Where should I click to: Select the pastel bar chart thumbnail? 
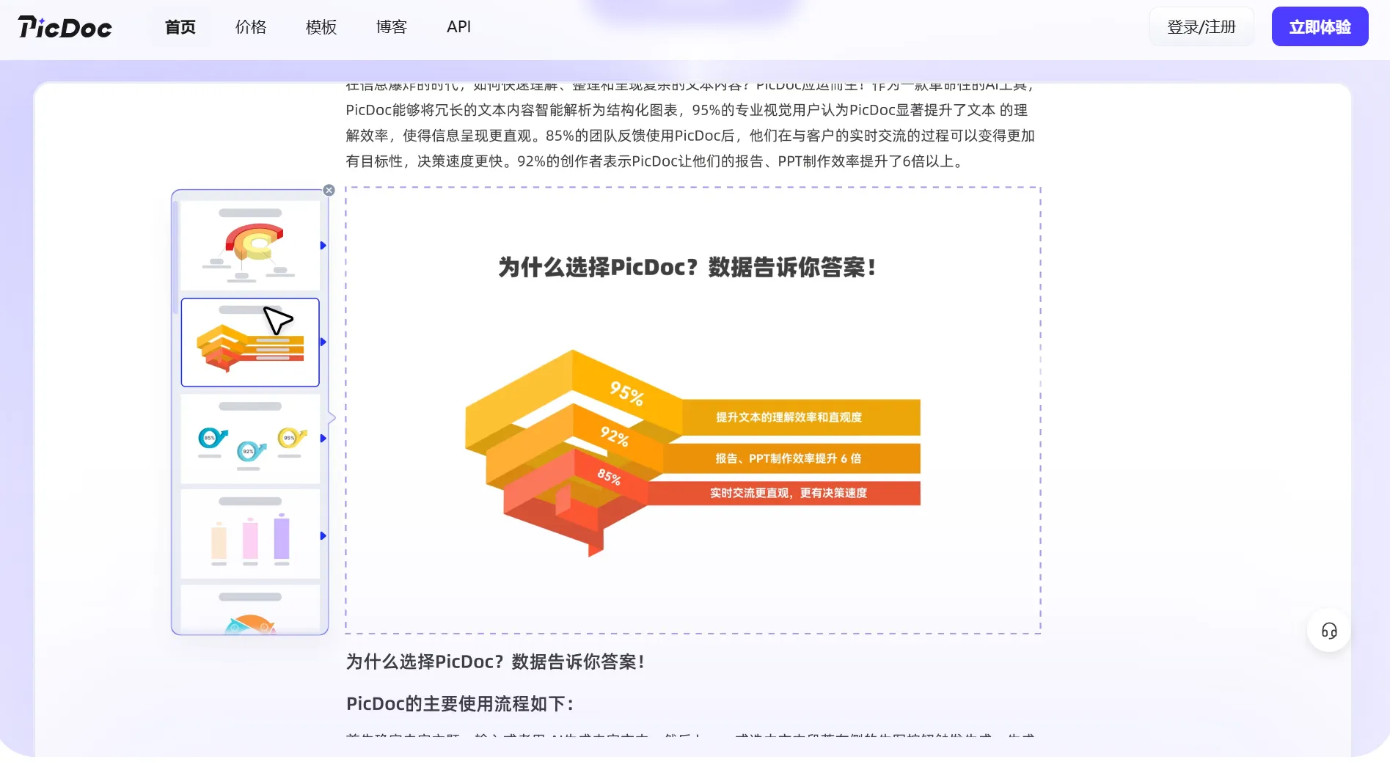[250, 535]
